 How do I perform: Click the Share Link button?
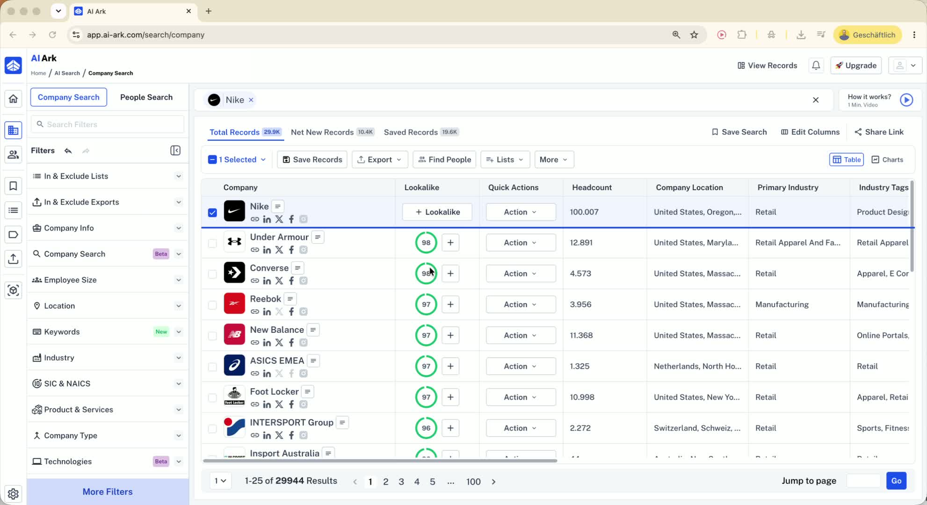(879, 132)
